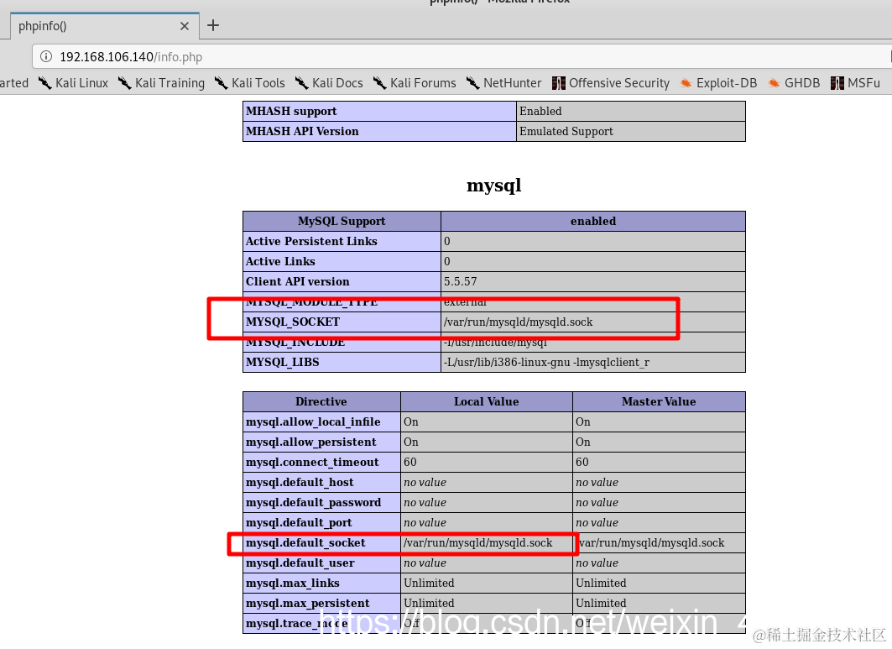
Task: Click the Exploit-DB bookmark favicon
Action: pyautogui.click(x=686, y=83)
